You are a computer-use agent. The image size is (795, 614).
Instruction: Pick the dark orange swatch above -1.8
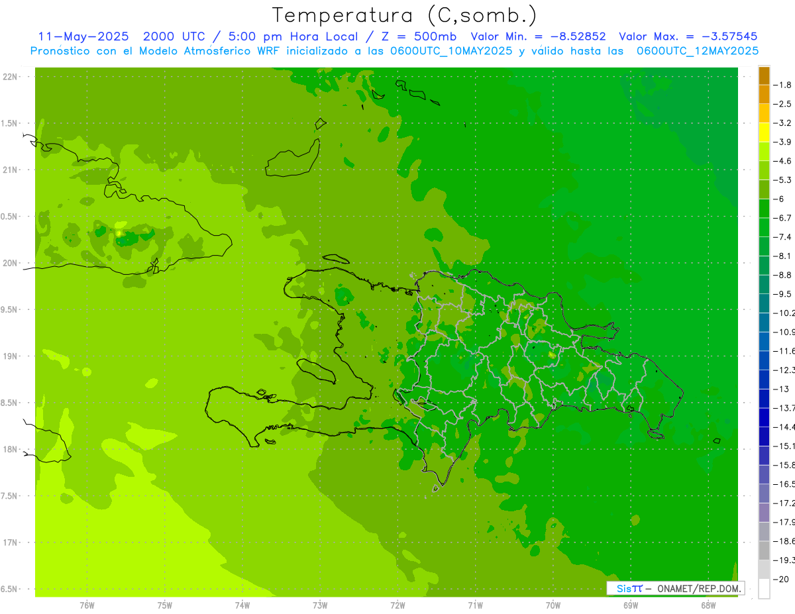764,76
